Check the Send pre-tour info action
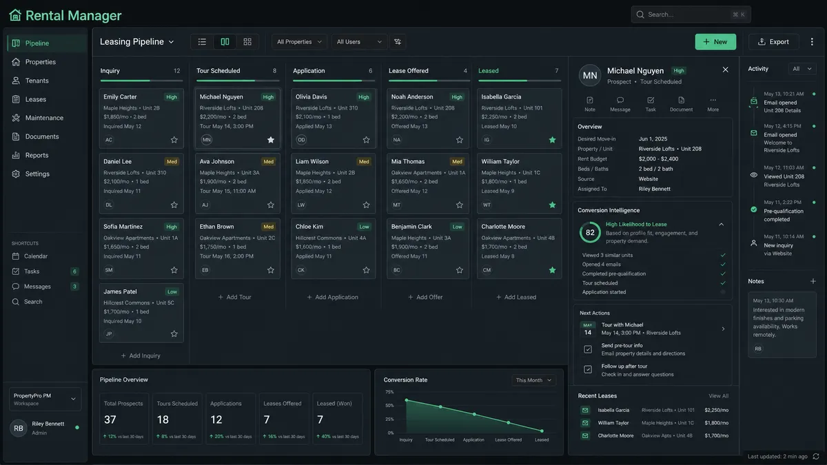827x465 pixels. (588, 349)
